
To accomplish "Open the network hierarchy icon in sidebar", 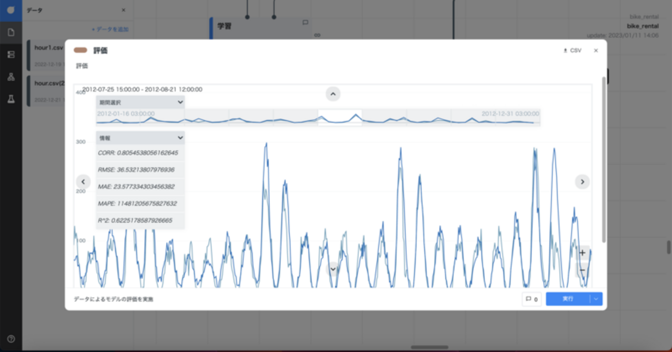I will point(11,77).
